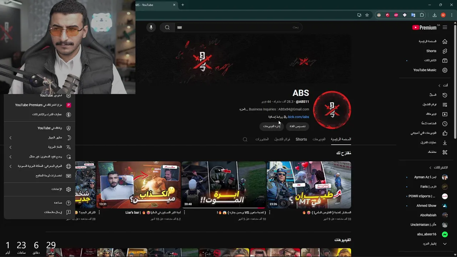Open abu_abeer16 subscription channel
This screenshot has width=457, height=257.
click(x=432, y=234)
